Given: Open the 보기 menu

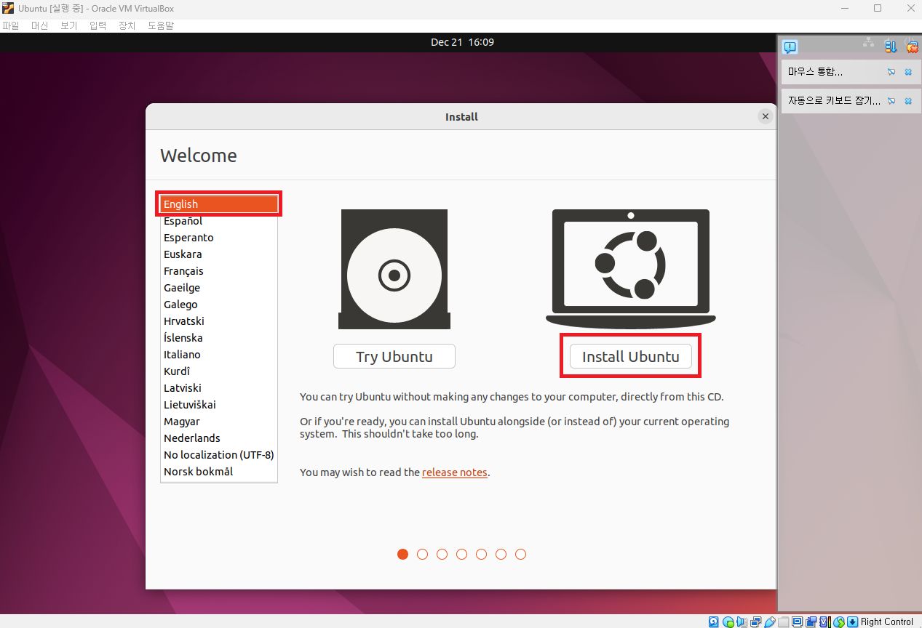Looking at the screenshot, I should pos(68,25).
